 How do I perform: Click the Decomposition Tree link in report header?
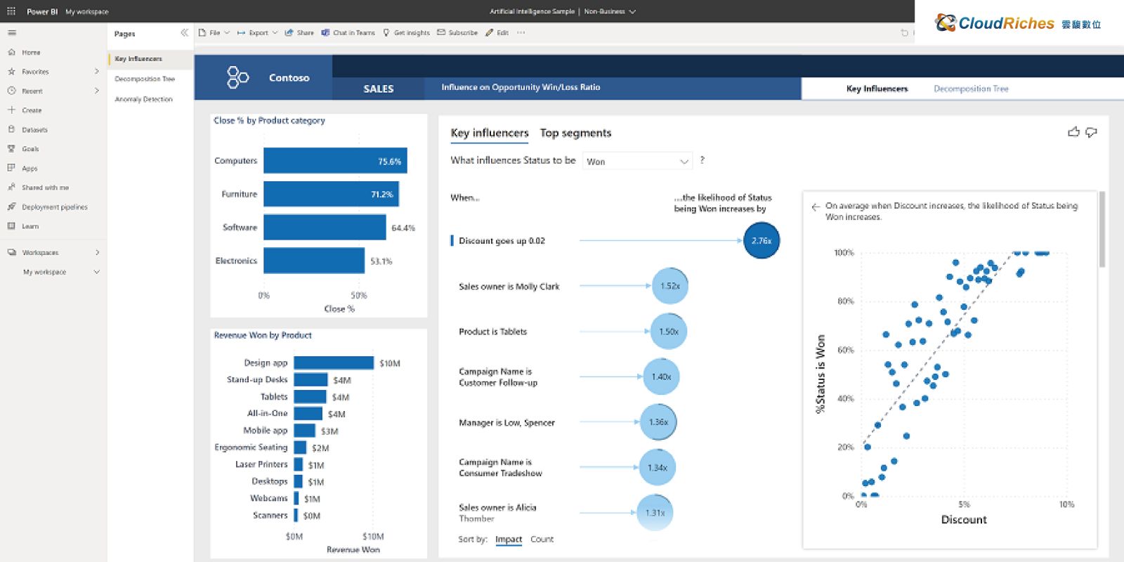(971, 89)
